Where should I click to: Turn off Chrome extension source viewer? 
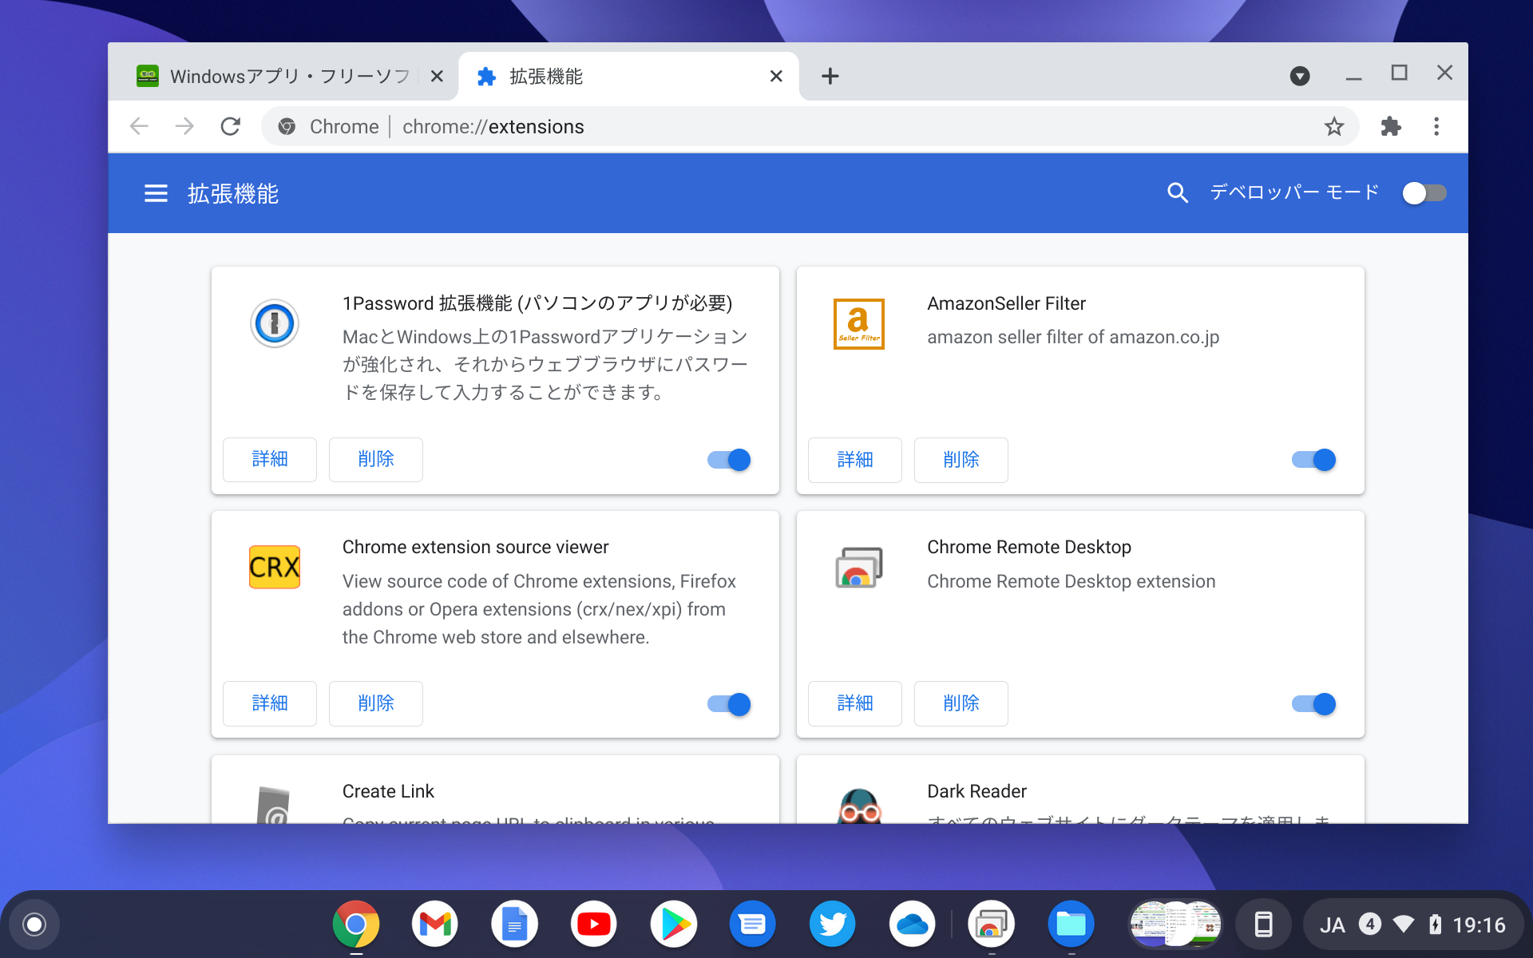click(727, 704)
